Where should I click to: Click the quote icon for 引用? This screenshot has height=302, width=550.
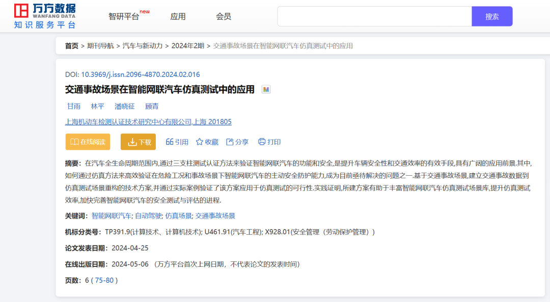pyautogui.click(x=170, y=142)
